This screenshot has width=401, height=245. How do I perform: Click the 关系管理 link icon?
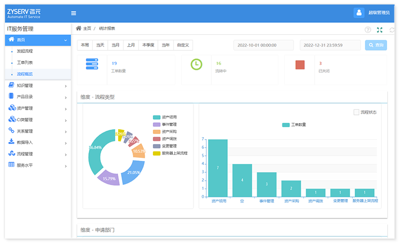[11, 131]
